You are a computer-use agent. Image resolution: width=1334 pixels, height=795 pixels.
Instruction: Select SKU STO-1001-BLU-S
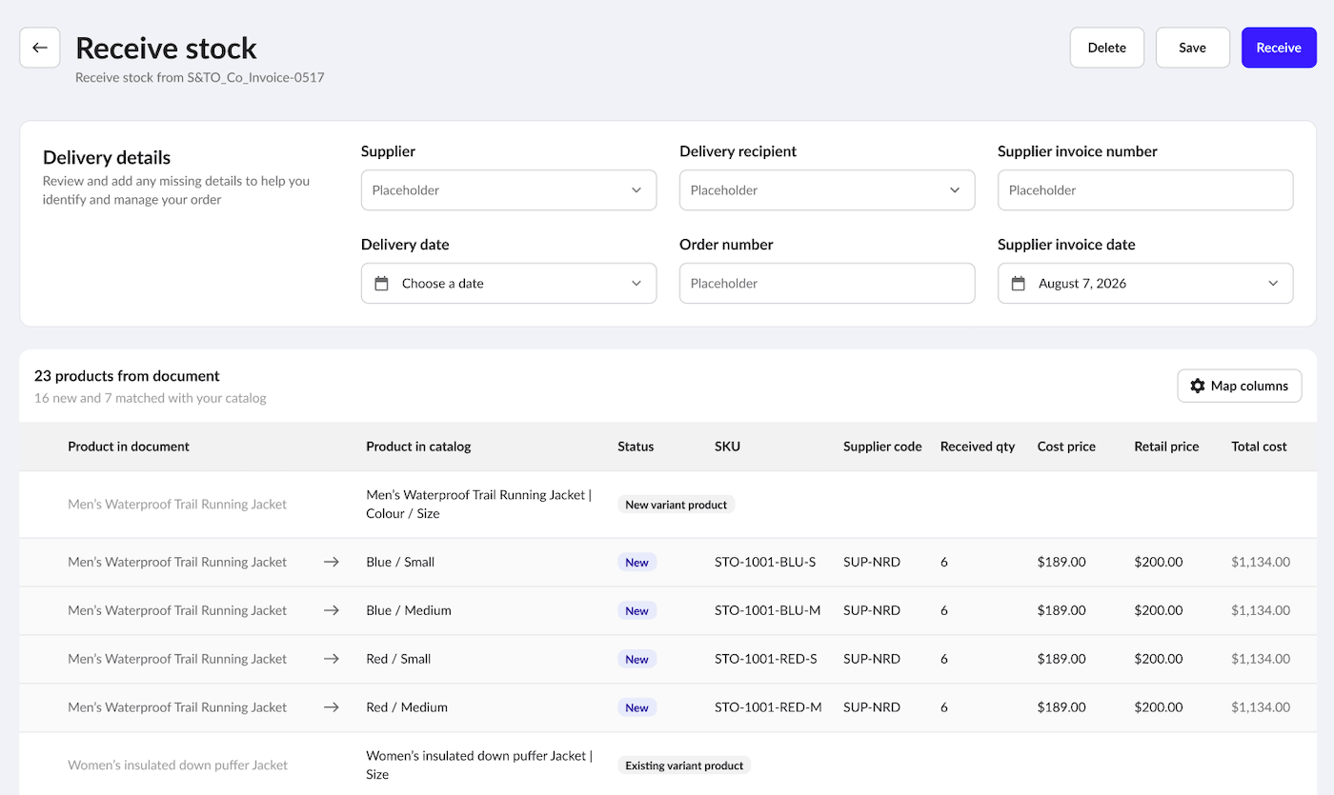[765, 562]
